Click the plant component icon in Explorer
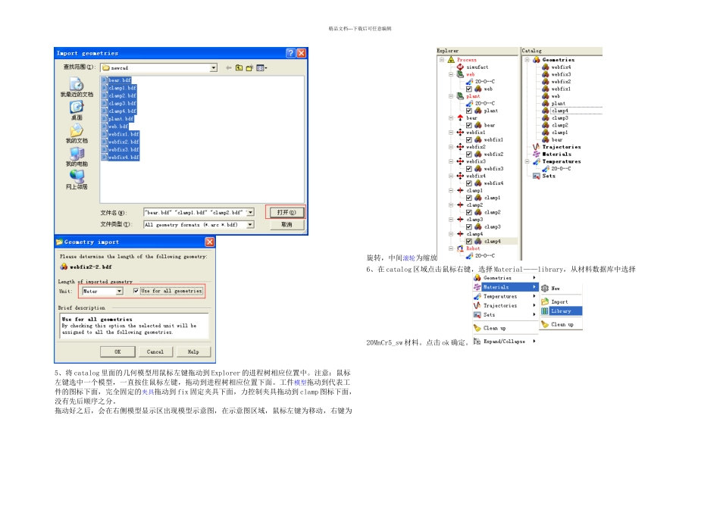The image size is (720, 509). 460,96
